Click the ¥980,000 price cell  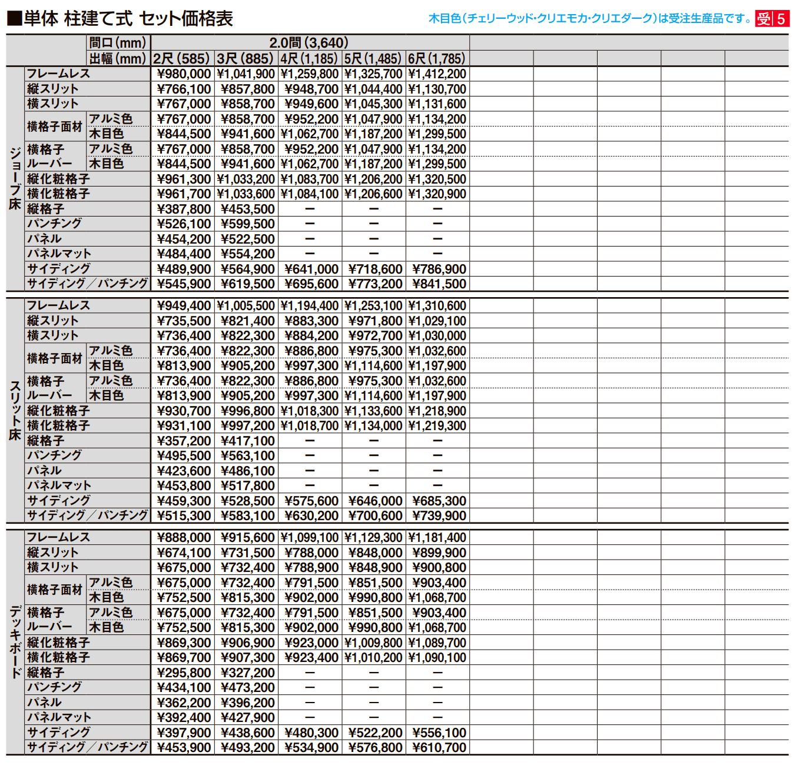point(184,74)
